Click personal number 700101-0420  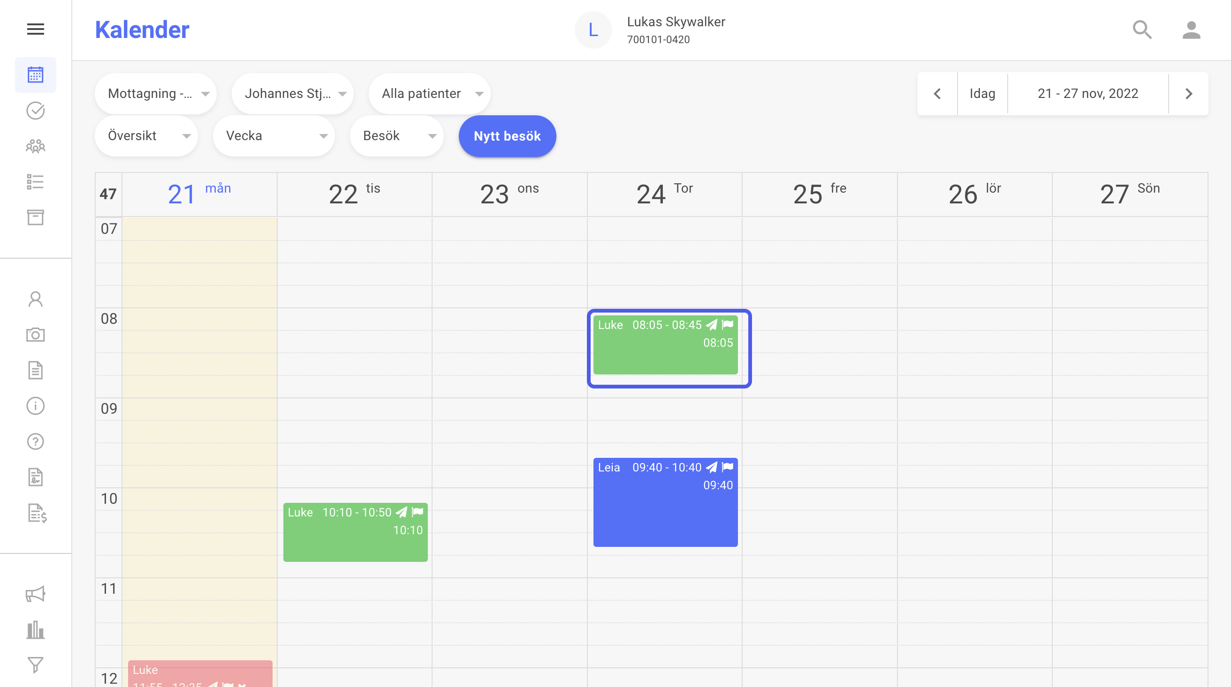coord(658,40)
